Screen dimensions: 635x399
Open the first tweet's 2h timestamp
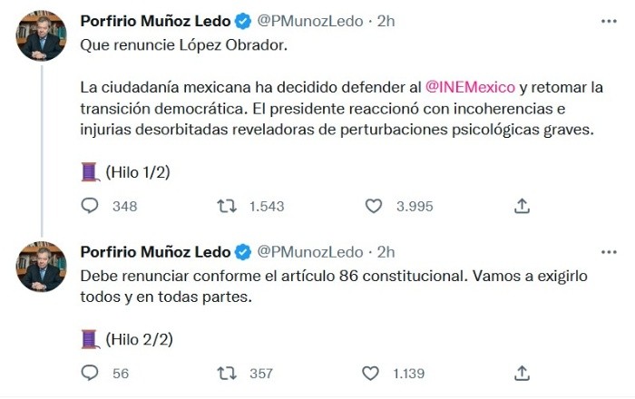[x=386, y=20]
